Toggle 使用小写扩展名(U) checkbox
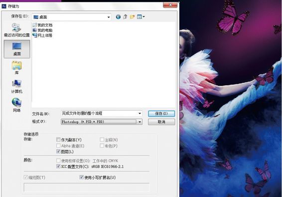 (x=82, y=177)
